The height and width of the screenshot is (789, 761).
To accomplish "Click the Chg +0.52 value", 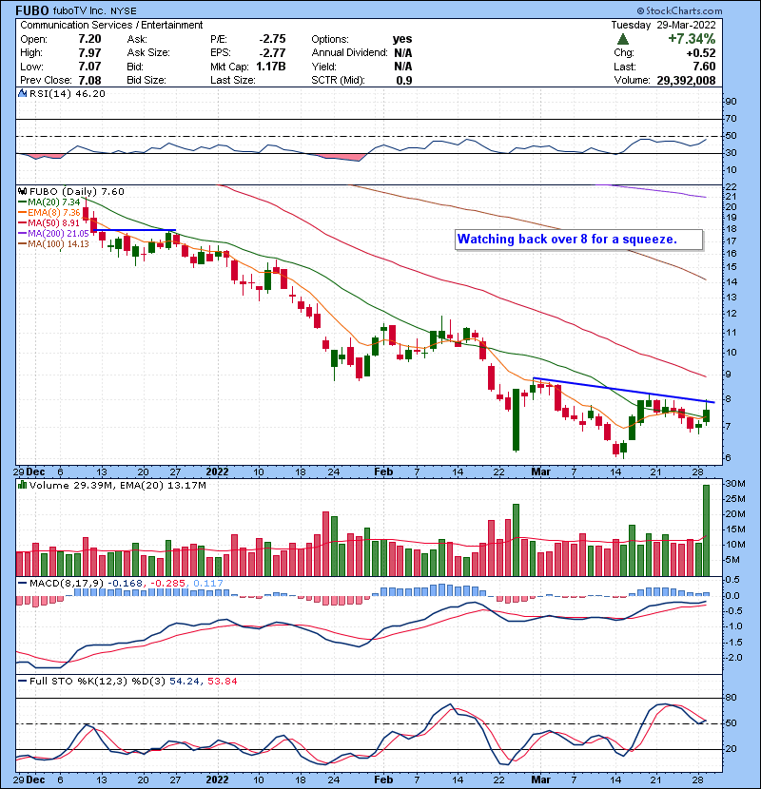I will [700, 53].
